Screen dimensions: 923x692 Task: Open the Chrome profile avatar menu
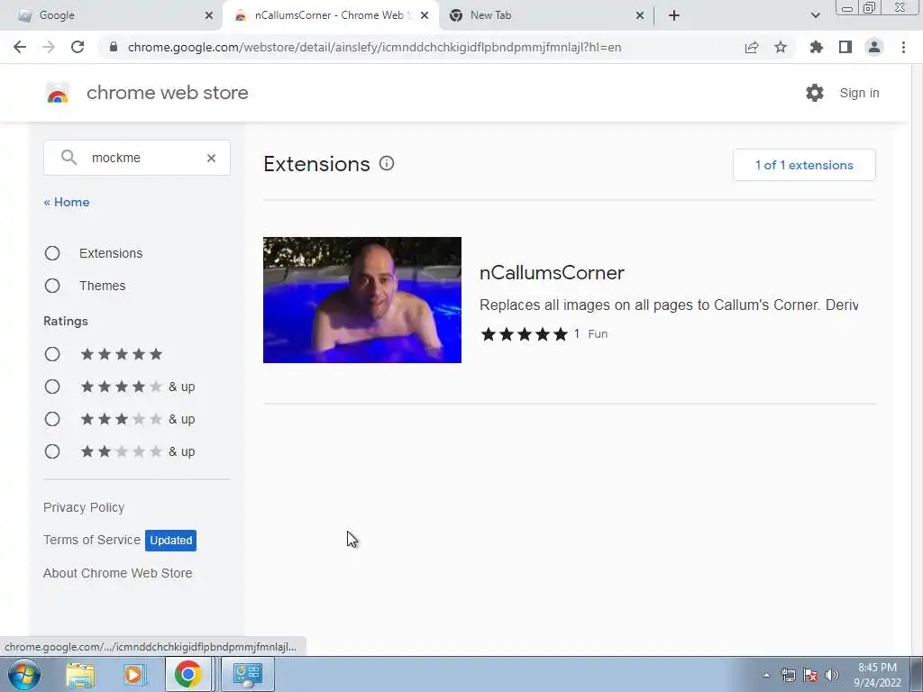[x=874, y=47]
